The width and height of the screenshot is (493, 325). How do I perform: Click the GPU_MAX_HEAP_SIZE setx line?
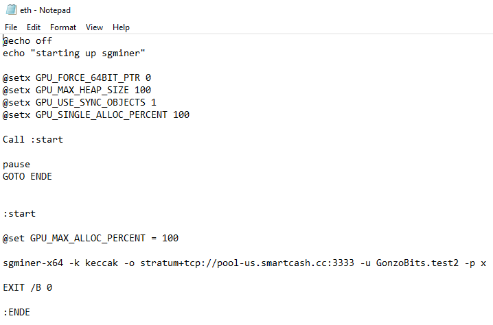pos(77,91)
